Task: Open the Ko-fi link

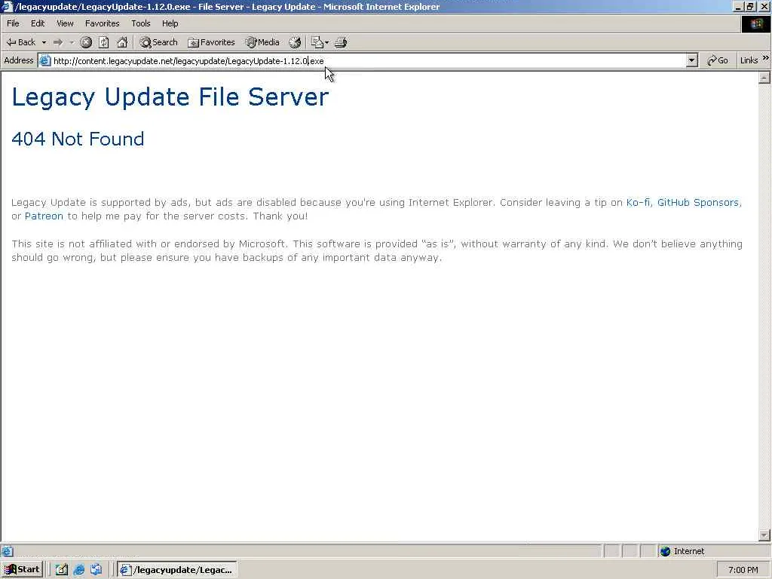Action: click(638, 202)
